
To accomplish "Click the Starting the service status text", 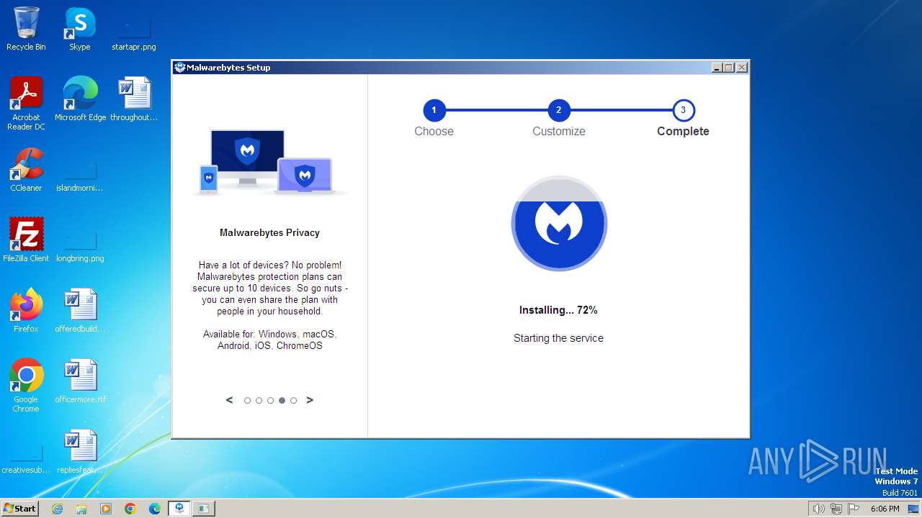I will (x=558, y=338).
